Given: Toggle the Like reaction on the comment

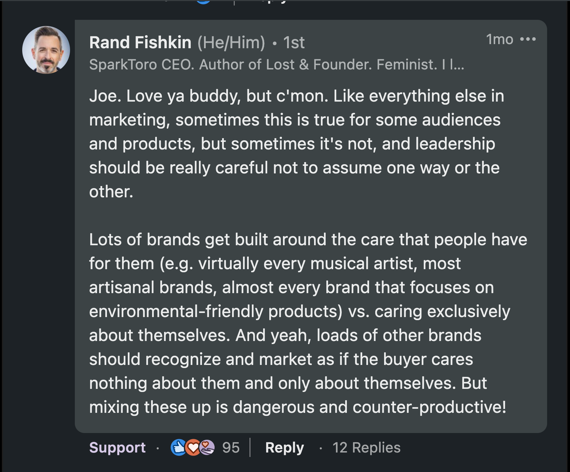Looking at the screenshot, I should pyautogui.click(x=178, y=447).
